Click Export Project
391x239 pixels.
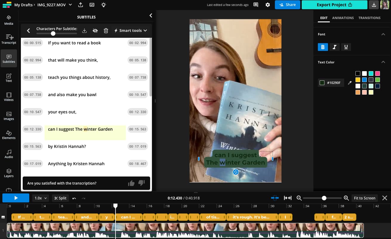click(334, 5)
